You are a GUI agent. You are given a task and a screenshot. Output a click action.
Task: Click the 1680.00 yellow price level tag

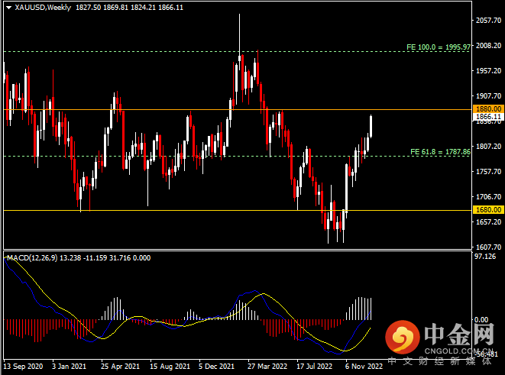tap(487, 209)
